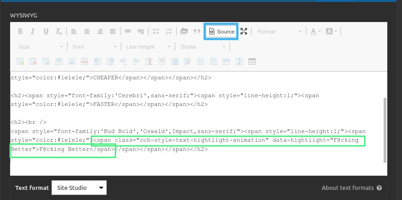Insert a numbered list
Image resolution: width=402 pixels, height=200 pixels.
tap(169, 32)
